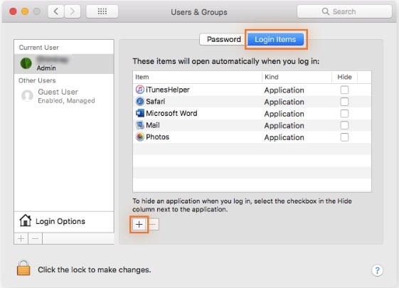This screenshot has width=399, height=288.
Task: Select the Mail row in login items
Action: point(252,125)
